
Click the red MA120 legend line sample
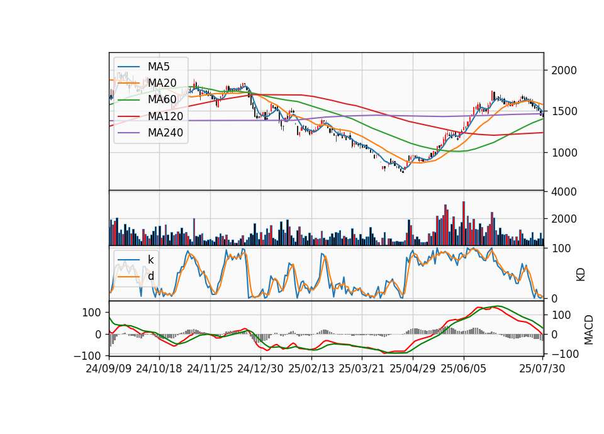[x=128, y=116]
